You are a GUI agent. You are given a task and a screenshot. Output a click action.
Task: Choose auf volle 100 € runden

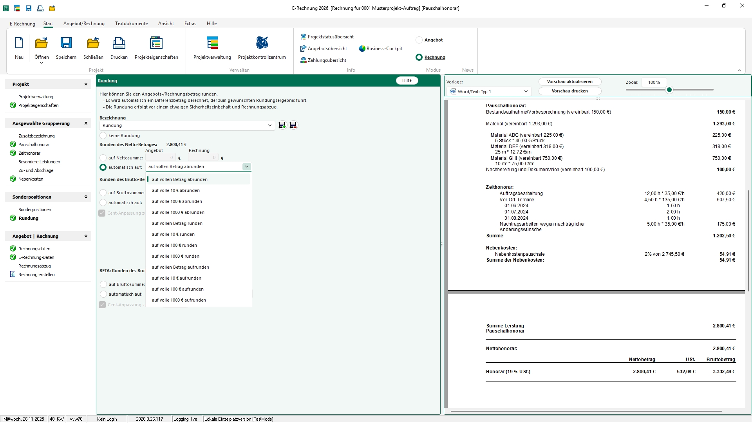pyautogui.click(x=174, y=245)
